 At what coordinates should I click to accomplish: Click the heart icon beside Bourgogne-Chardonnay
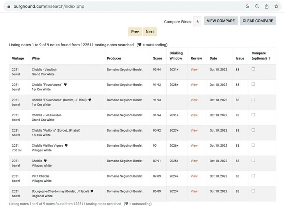point(92,191)
